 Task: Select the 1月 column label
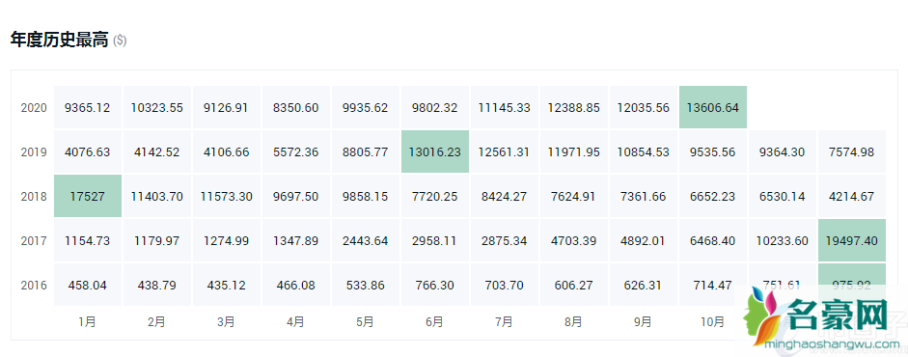(88, 321)
